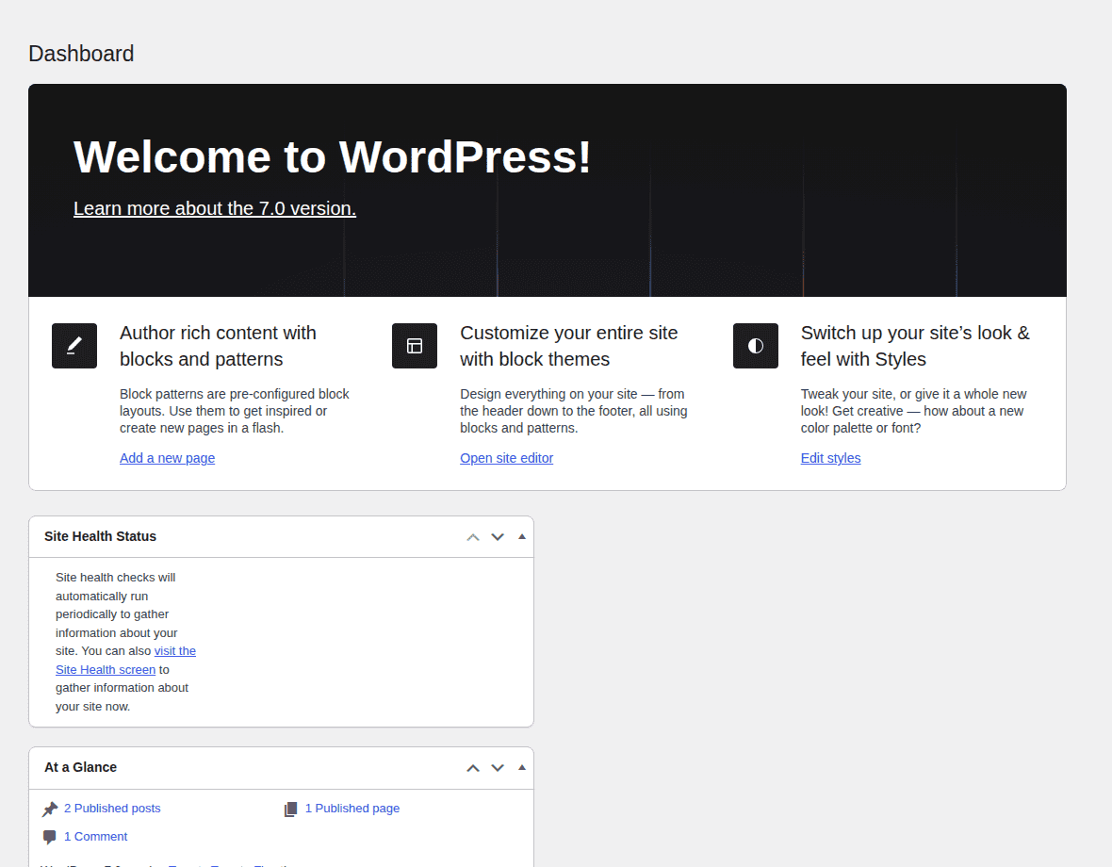
Task: Open Learn more about the 7.0 version
Action: click(215, 208)
